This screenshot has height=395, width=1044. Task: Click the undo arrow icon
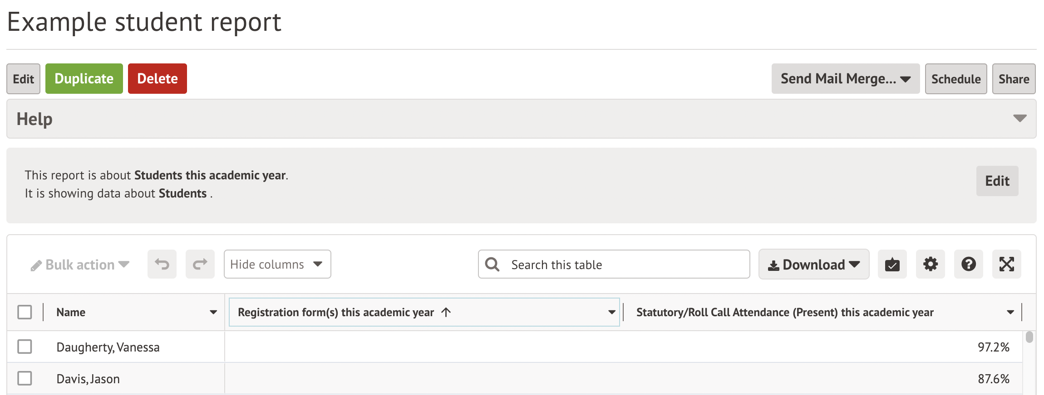[x=162, y=264]
